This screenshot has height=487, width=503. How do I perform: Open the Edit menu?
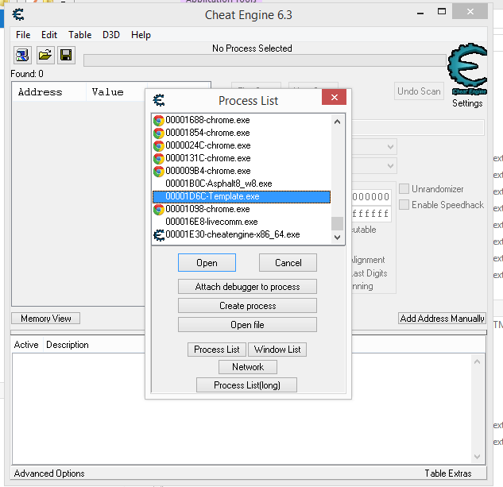click(x=49, y=35)
